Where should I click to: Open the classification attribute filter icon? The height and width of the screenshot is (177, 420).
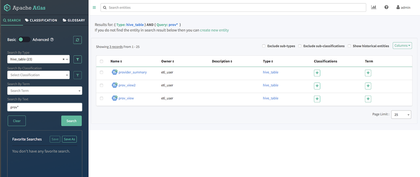click(78, 75)
